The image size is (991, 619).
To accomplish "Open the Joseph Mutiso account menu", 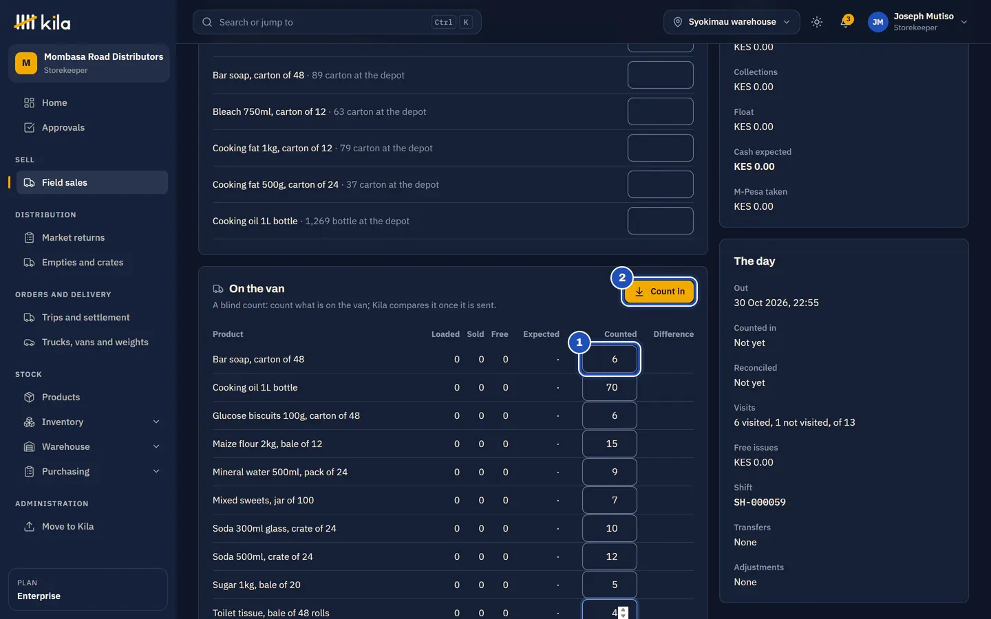I will [x=918, y=22].
